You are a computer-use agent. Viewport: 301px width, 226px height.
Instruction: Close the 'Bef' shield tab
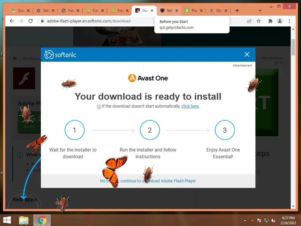tap(177, 11)
